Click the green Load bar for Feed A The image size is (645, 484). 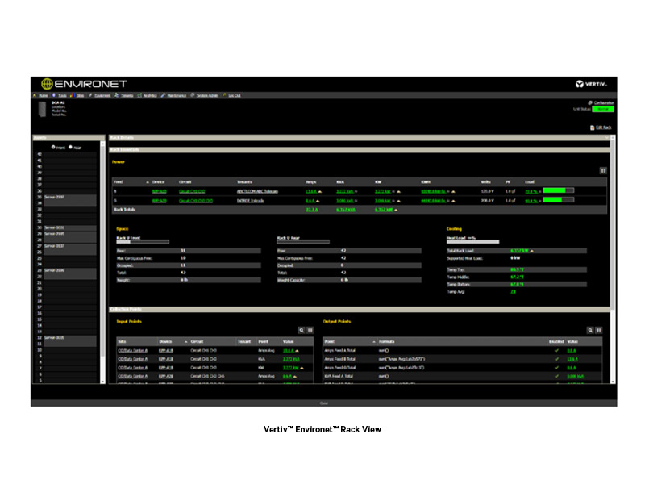(x=558, y=191)
